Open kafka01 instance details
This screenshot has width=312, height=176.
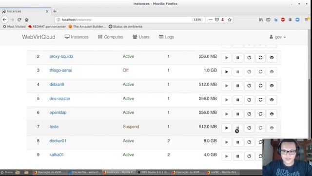pos(57,155)
